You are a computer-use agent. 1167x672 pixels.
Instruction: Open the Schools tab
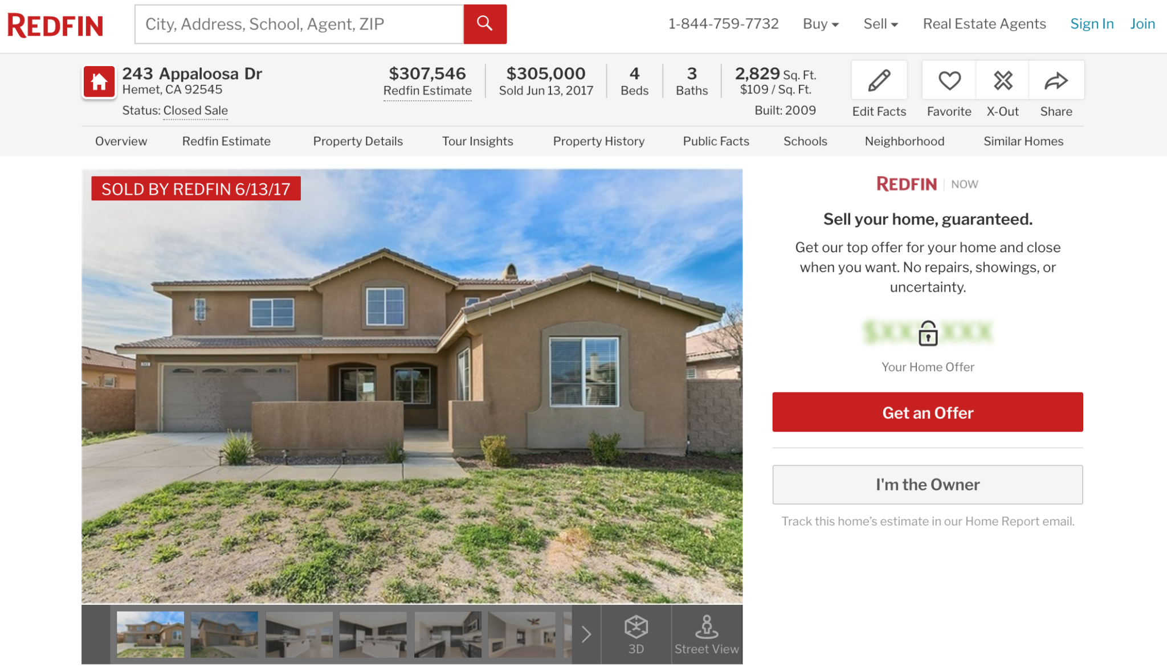pos(805,141)
